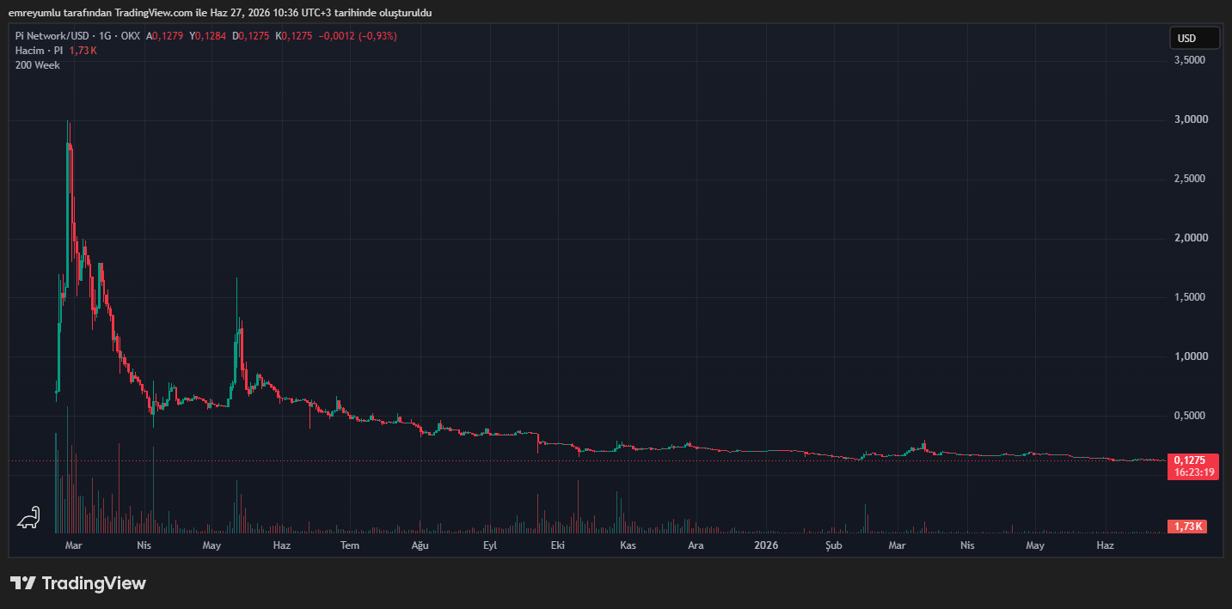Click the 2,5000 price axis value

[x=1190, y=179]
